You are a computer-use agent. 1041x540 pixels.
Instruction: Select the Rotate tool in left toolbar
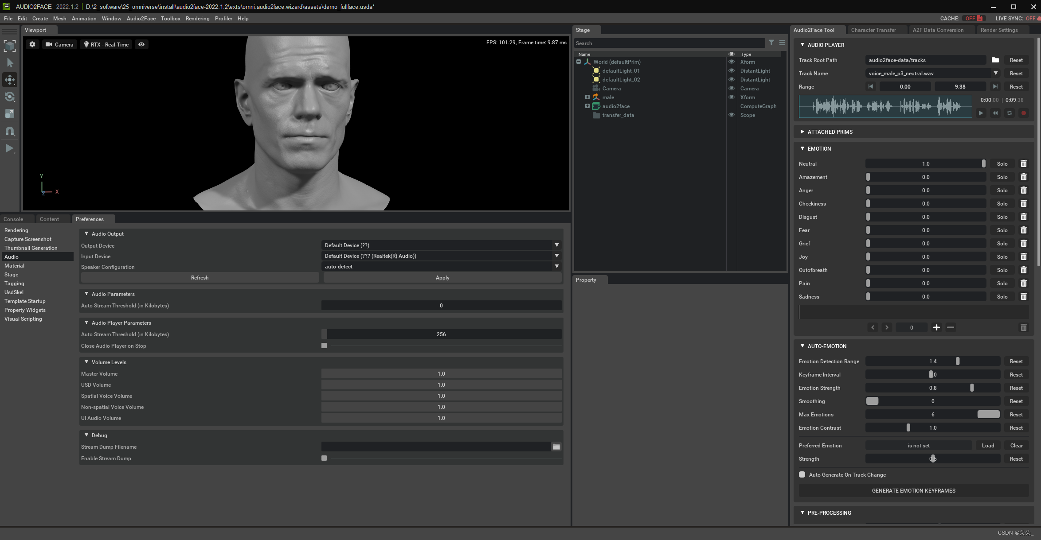point(10,97)
